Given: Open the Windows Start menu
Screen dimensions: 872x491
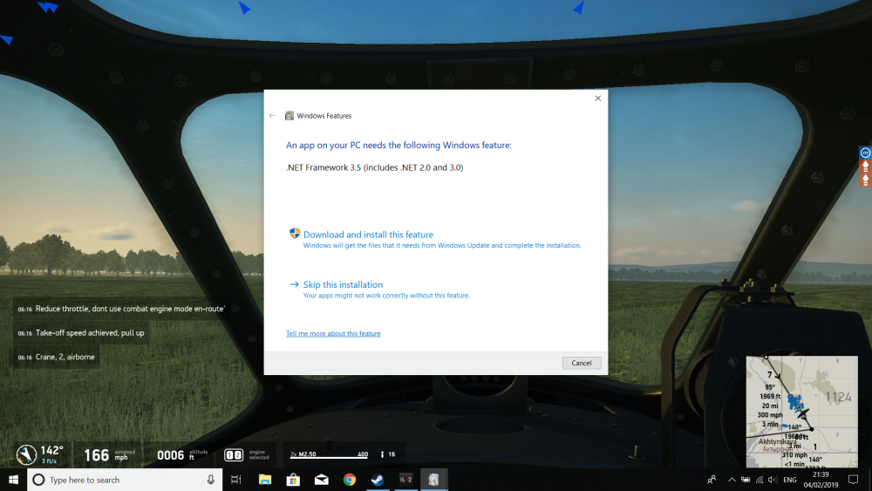Looking at the screenshot, I should click(x=13, y=480).
